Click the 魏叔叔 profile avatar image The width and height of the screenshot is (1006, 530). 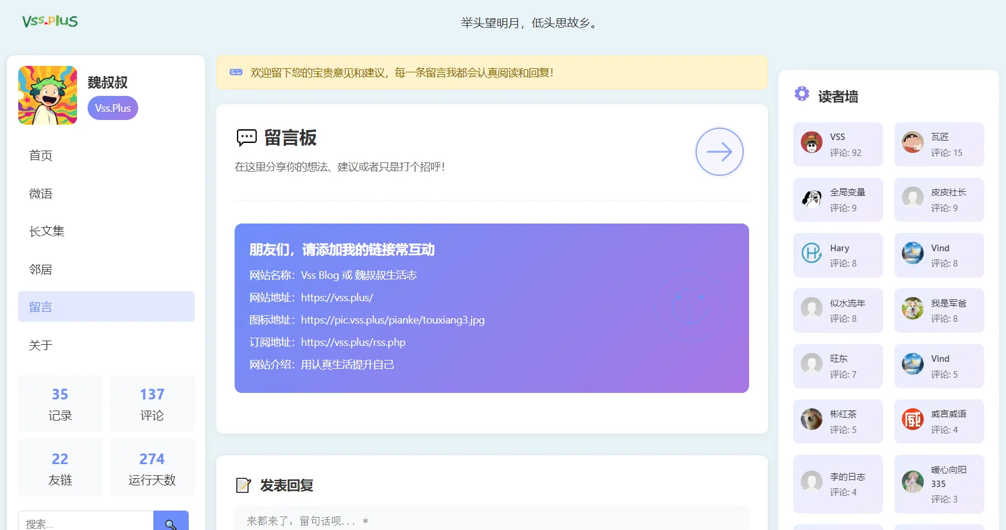pos(48,95)
